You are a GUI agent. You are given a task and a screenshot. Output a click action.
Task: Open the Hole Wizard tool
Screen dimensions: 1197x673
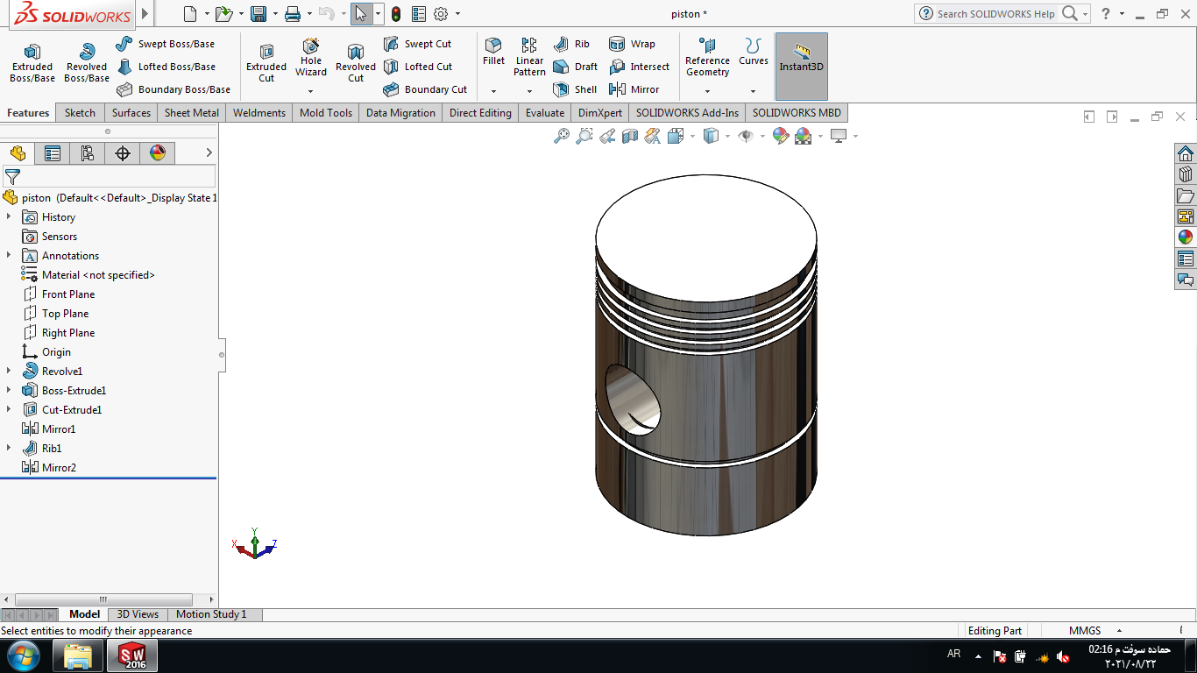click(311, 58)
